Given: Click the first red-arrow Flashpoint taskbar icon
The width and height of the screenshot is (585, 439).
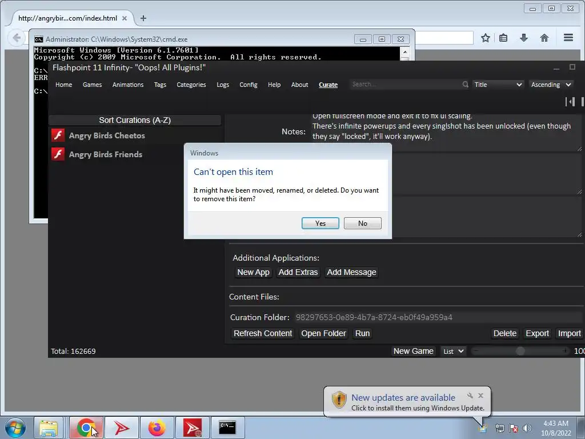Looking at the screenshot, I should 121,428.
